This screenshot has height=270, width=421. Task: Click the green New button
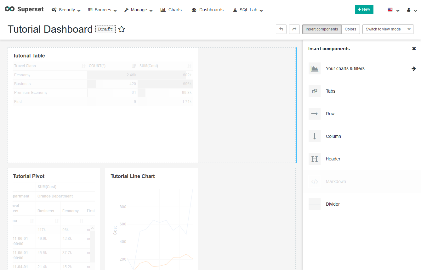364,9
